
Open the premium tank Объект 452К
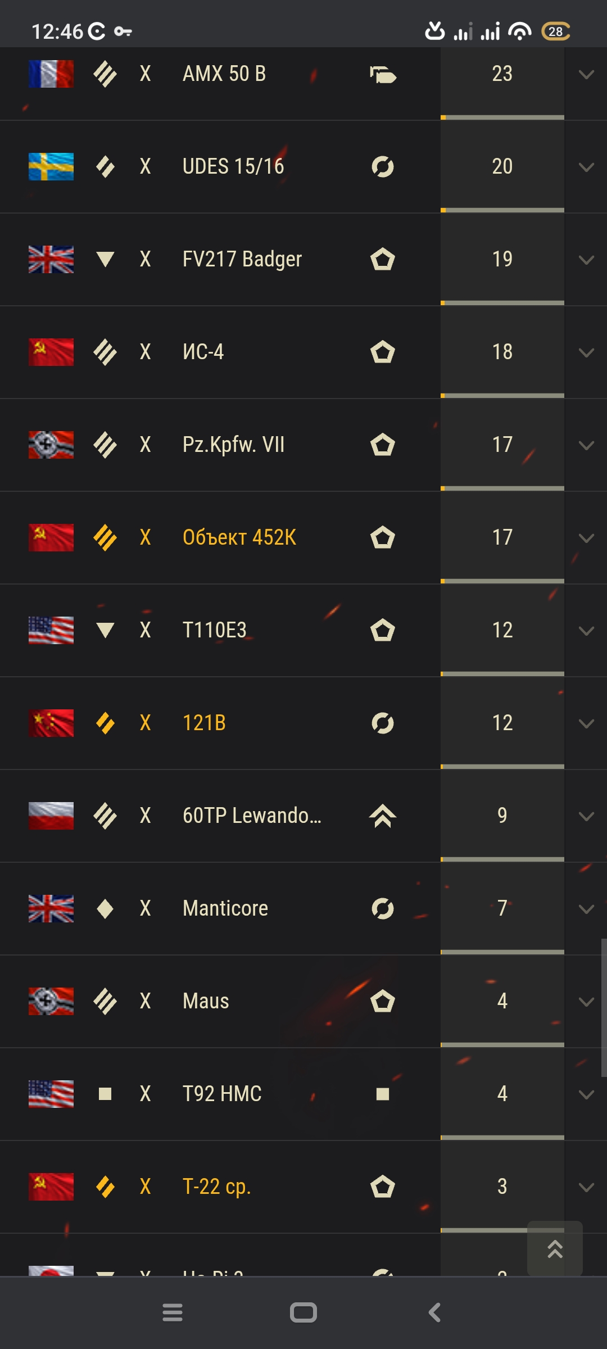click(x=239, y=537)
